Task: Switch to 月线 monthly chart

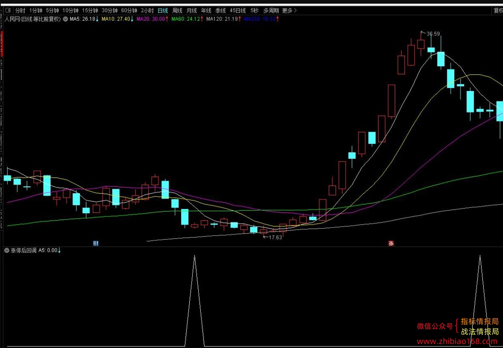Action: (x=191, y=11)
